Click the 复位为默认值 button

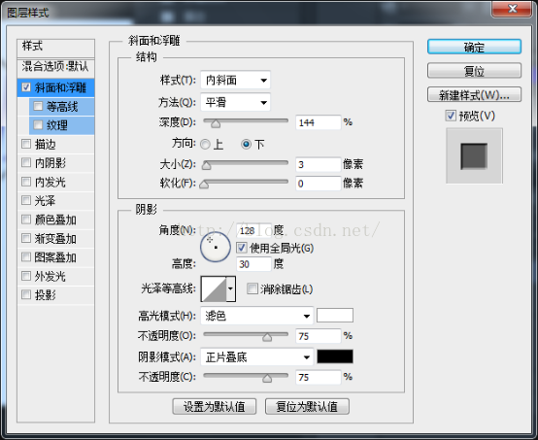(x=307, y=407)
